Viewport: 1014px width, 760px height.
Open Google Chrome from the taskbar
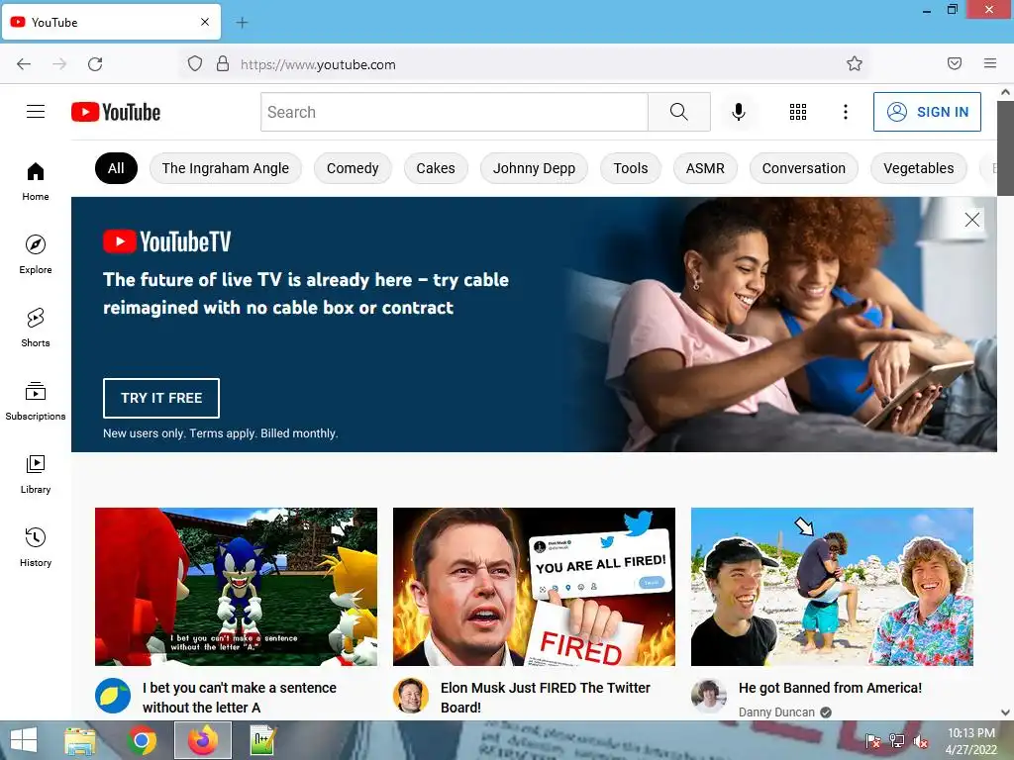click(x=142, y=740)
